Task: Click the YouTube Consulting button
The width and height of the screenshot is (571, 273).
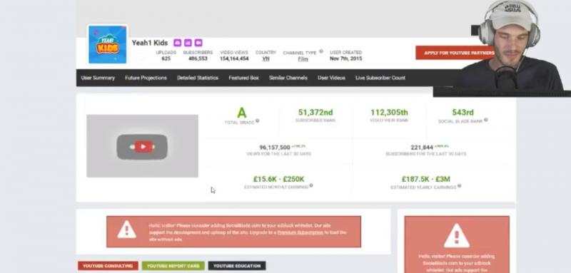Action: coord(108,266)
